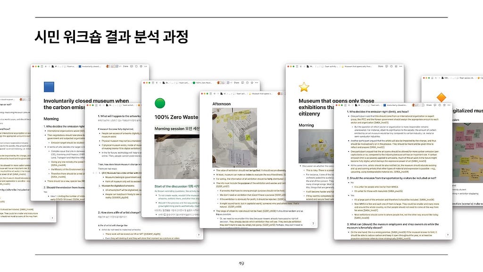Viewport: 483px width, 272px height.
Task: Go back in 100% Zero Waste window
Action: tap(157, 83)
